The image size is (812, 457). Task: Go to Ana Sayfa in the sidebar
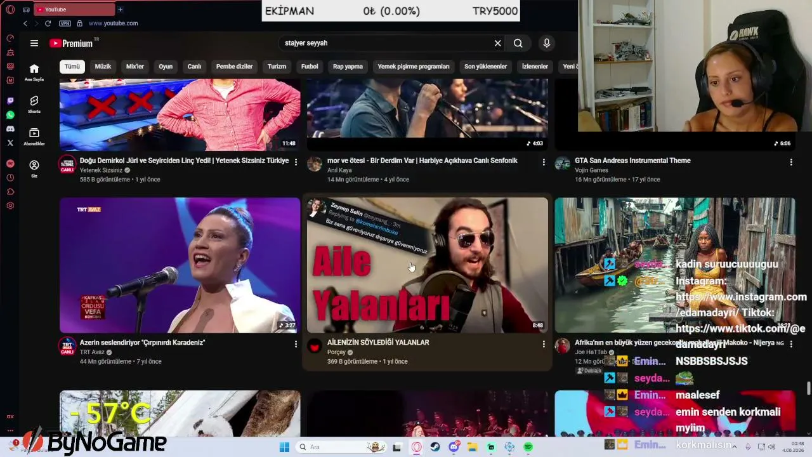[34, 72]
